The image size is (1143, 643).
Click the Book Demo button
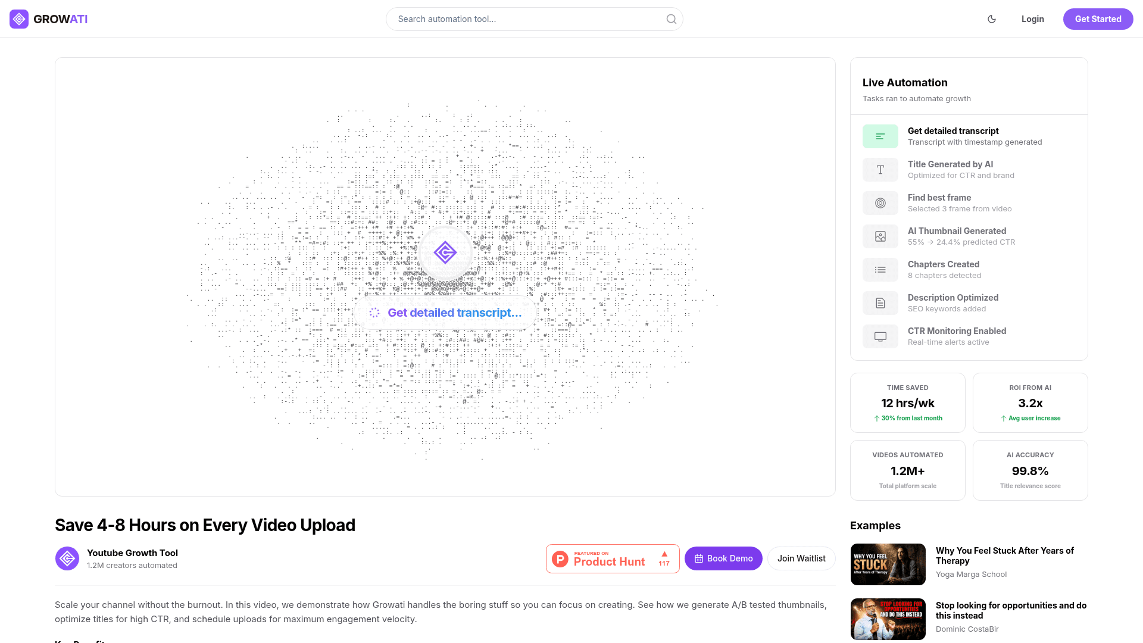coord(723,558)
